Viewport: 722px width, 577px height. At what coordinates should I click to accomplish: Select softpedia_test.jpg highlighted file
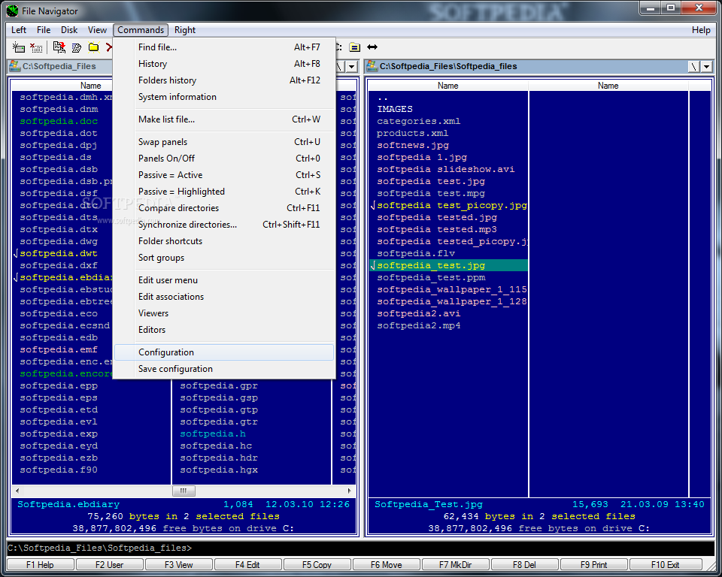click(448, 265)
